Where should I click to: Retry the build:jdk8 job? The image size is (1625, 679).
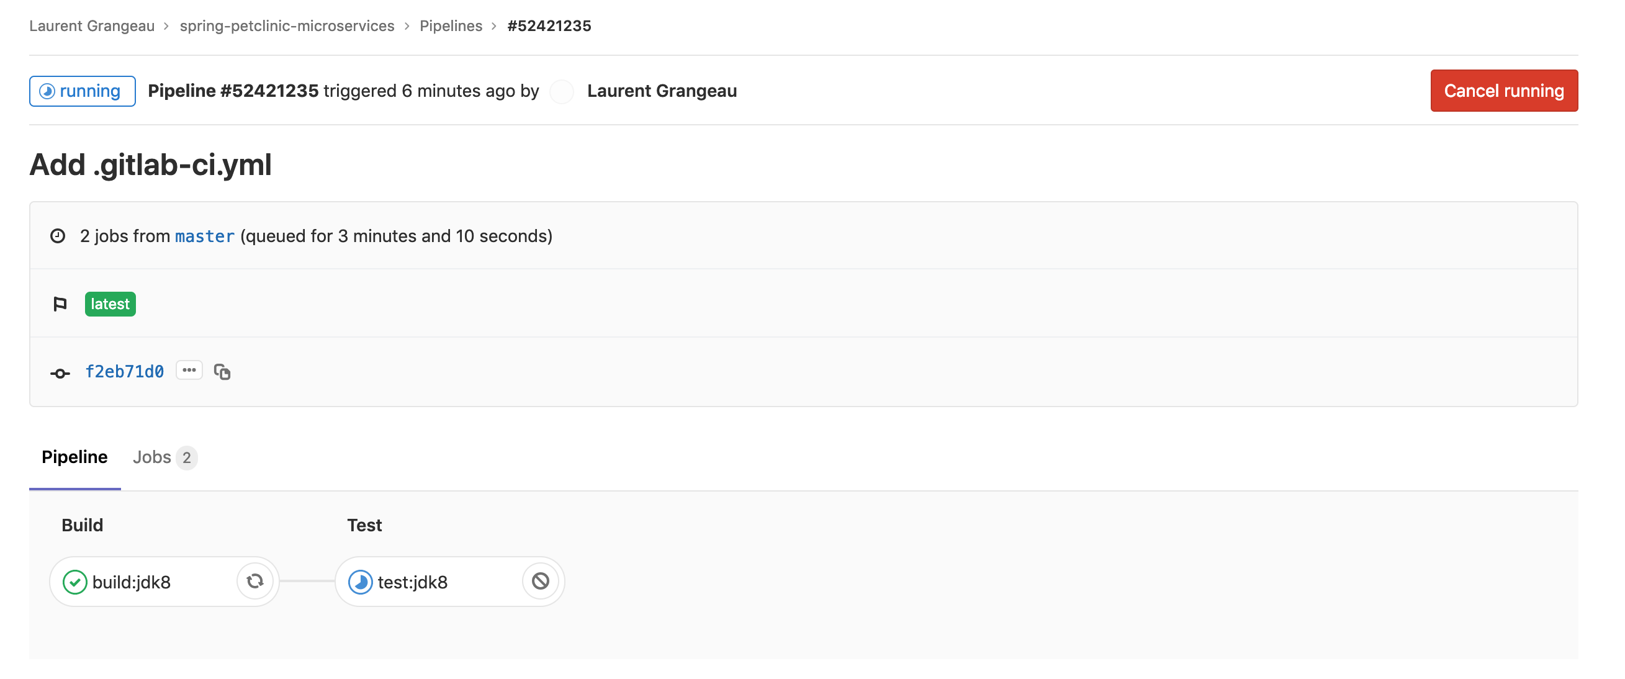[255, 581]
